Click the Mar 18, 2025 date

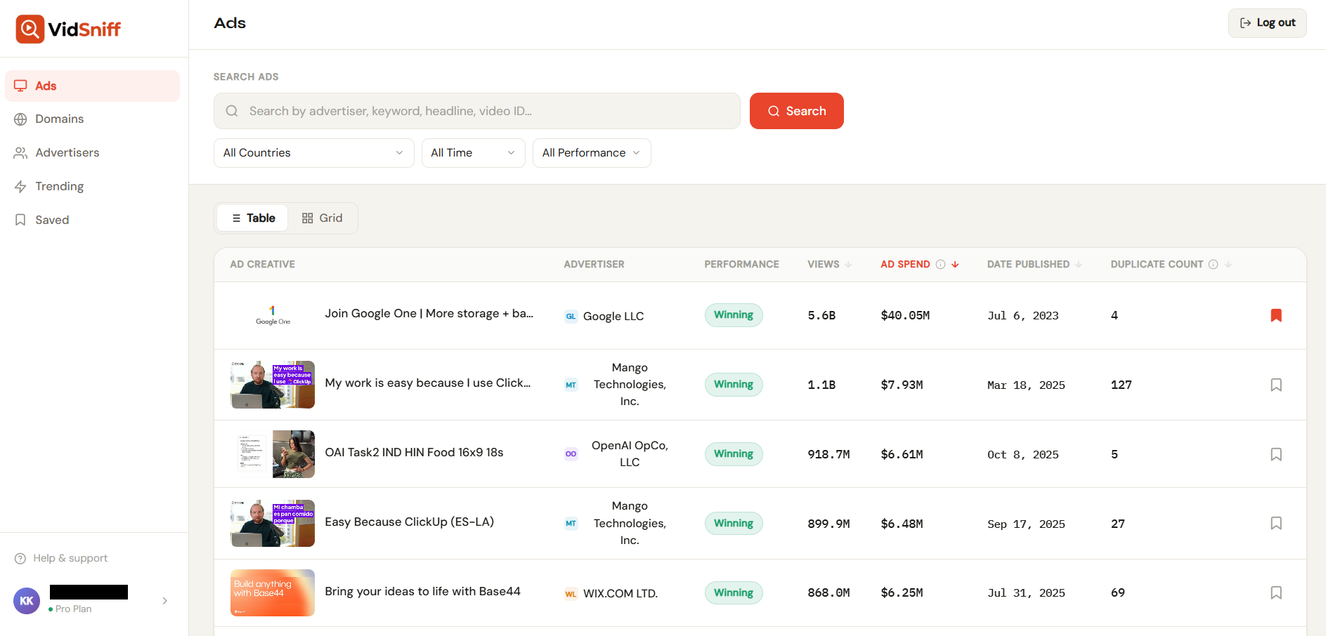pyautogui.click(x=1026, y=385)
